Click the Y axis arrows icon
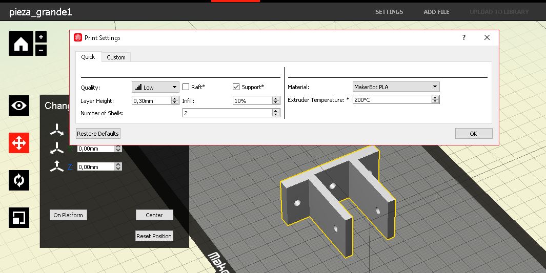 point(56,148)
